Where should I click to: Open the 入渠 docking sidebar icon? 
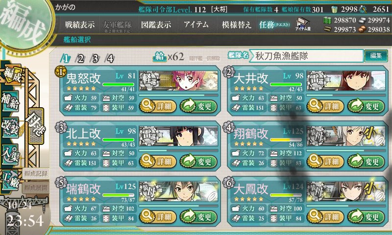pyautogui.click(x=10, y=154)
